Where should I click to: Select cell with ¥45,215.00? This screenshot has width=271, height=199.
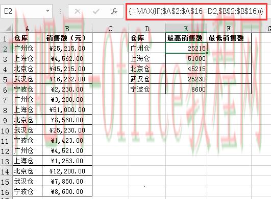(x=67, y=69)
